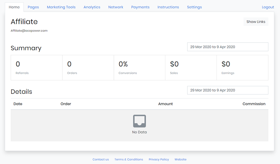Click the Commission column header
The image size is (280, 164).
254,104
